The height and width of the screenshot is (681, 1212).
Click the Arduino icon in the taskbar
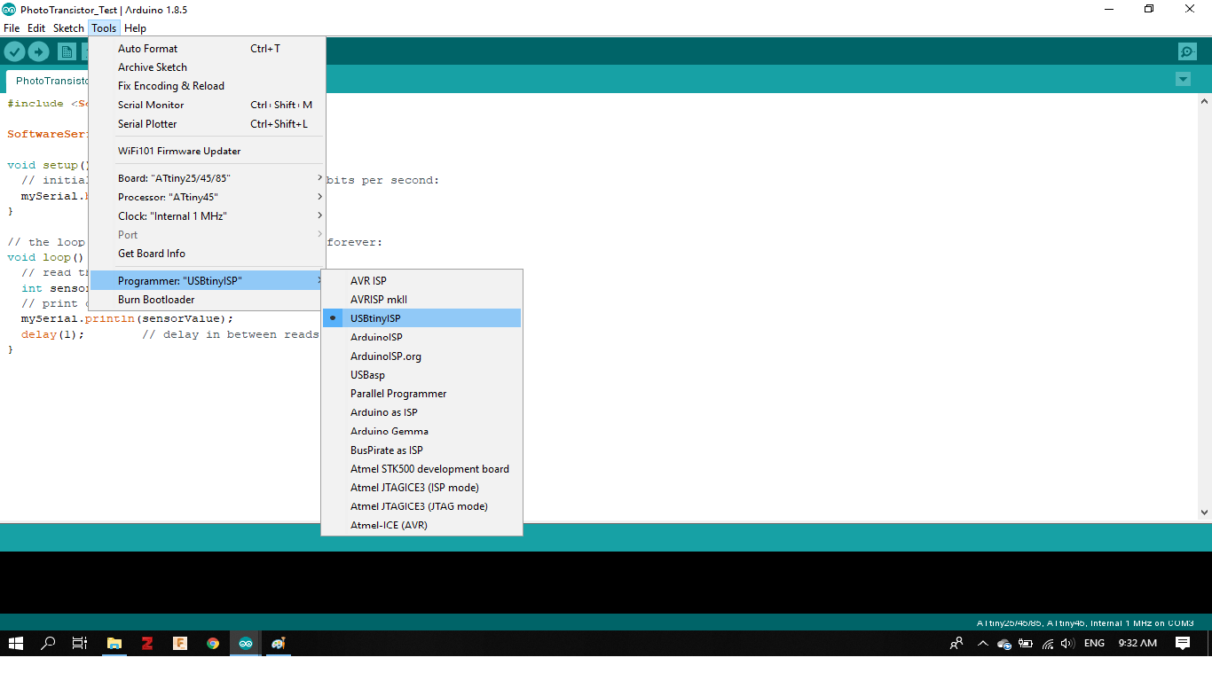point(246,644)
